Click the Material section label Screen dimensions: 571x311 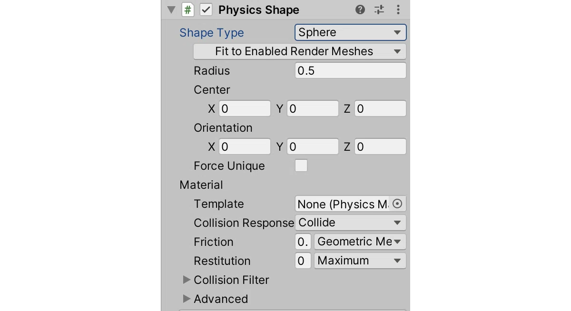[x=201, y=185]
